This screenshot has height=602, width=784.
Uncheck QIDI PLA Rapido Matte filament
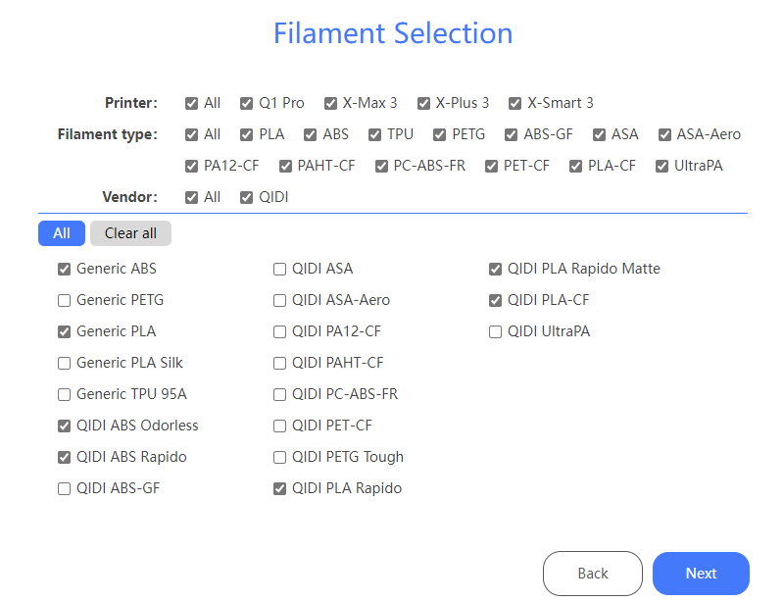(496, 269)
